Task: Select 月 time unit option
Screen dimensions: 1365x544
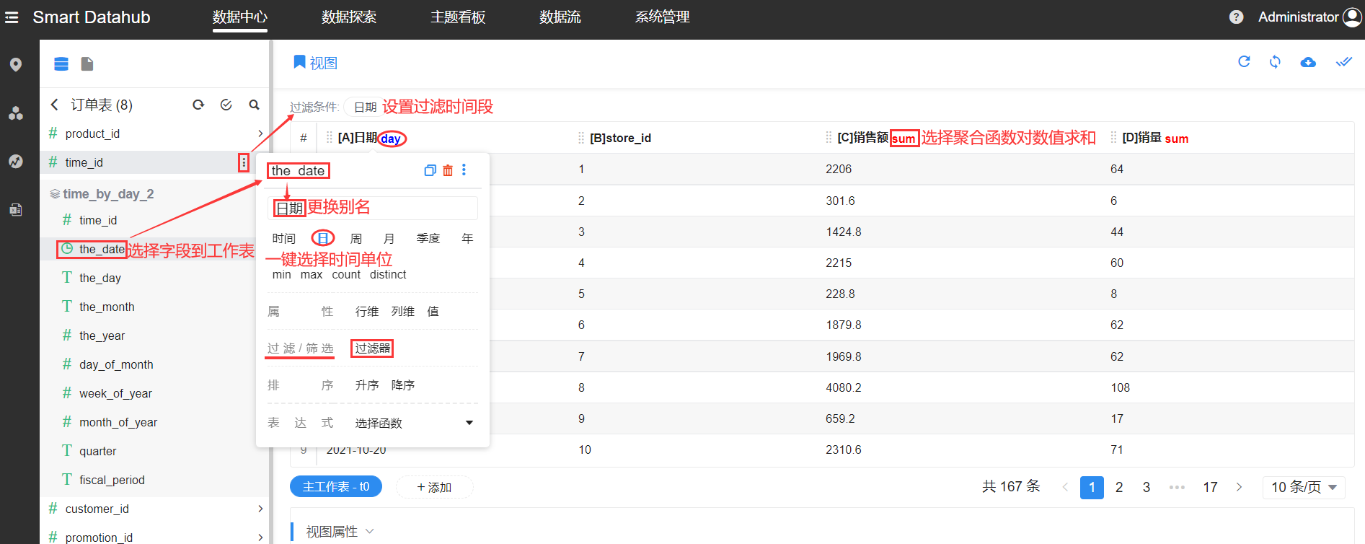Action: (x=389, y=239)
